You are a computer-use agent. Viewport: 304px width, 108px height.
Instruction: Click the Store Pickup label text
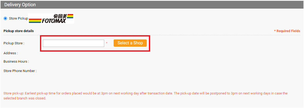pos(19,18)
